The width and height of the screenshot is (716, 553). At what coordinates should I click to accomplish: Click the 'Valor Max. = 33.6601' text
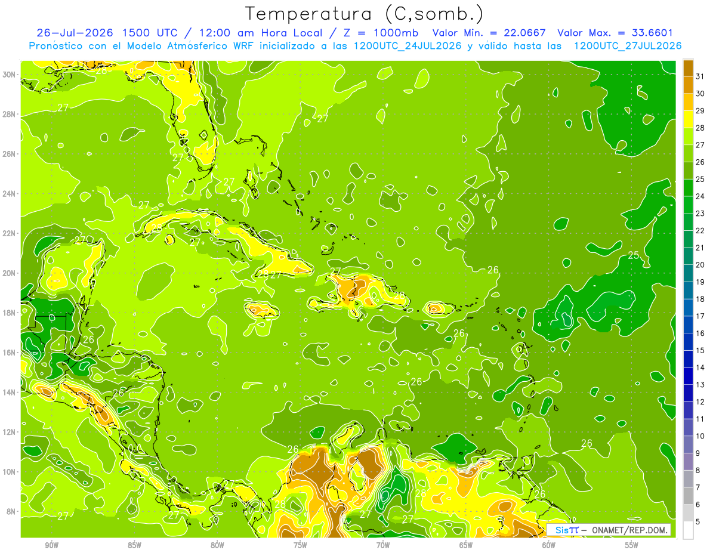click(x=615, y=33)
